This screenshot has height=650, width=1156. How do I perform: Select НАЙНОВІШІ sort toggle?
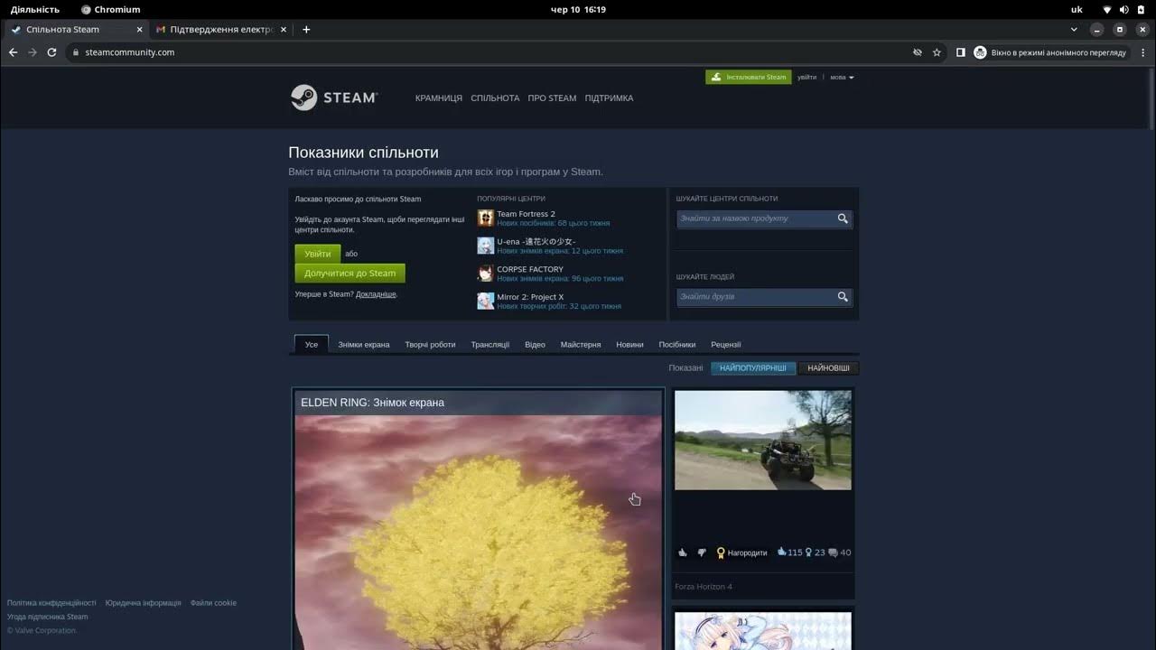point(828,368)
